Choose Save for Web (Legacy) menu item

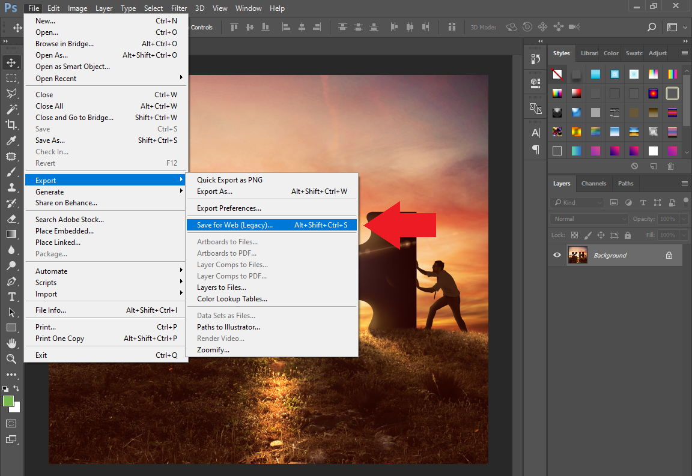(x=235, y=225)
